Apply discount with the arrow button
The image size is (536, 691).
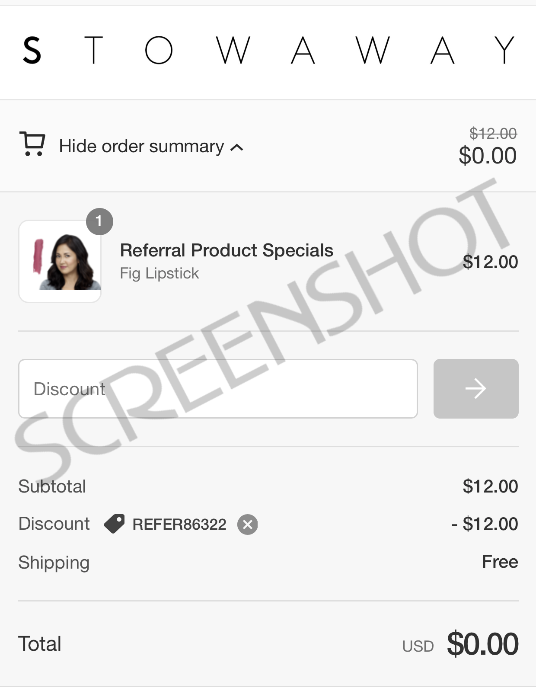476,389
